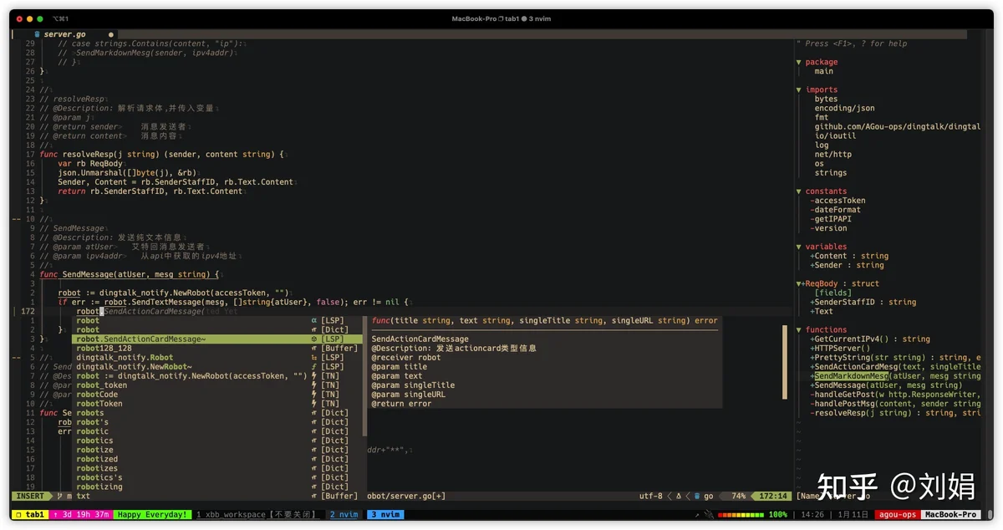Screen dimensions: 1003x530
Task: Collapse the constants section in tagbar
Action: click(x=799, y=191)
